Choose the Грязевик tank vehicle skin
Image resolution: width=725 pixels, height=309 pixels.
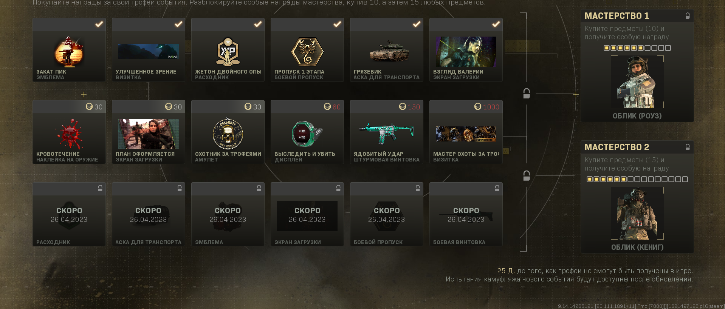click(389, 52)
